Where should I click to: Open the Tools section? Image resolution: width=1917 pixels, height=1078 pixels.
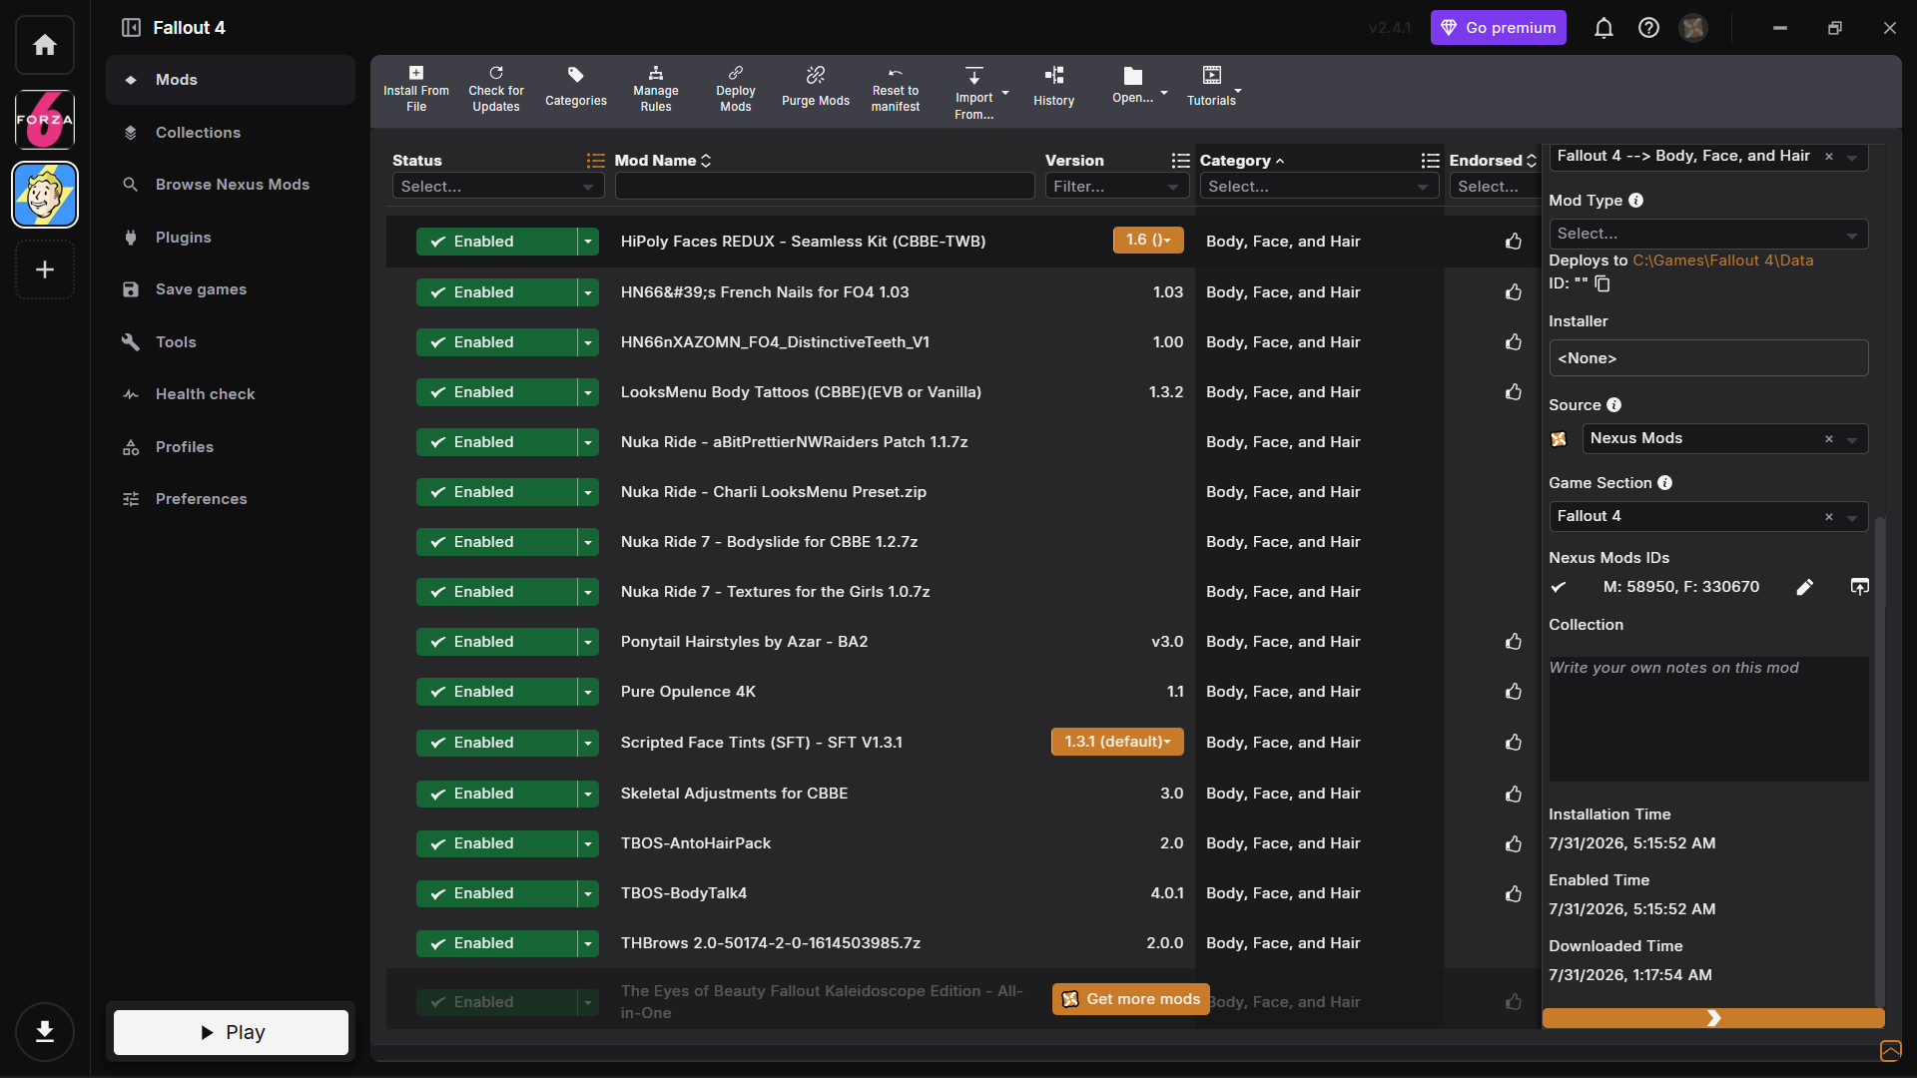click(x=231, y=342)
